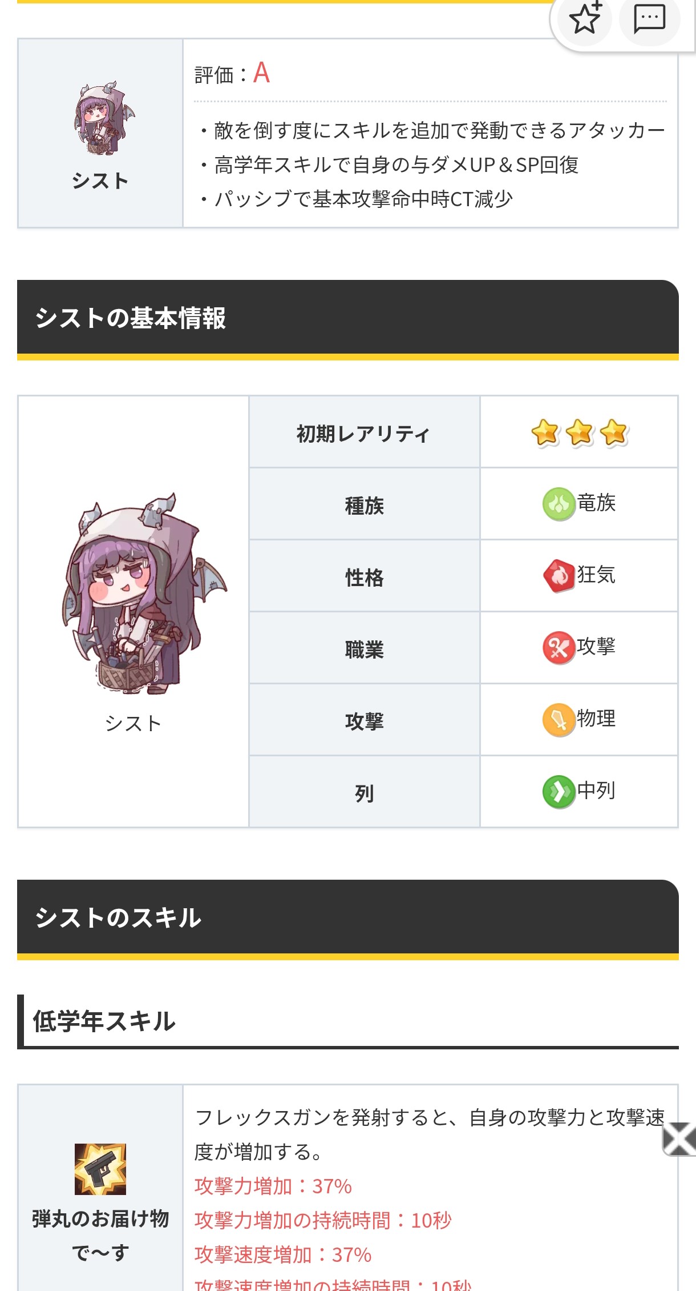Tap the シストのスキル section header
Image resolution: width=696 pixels, height=1291 pixels.
[x=118, y=917]
